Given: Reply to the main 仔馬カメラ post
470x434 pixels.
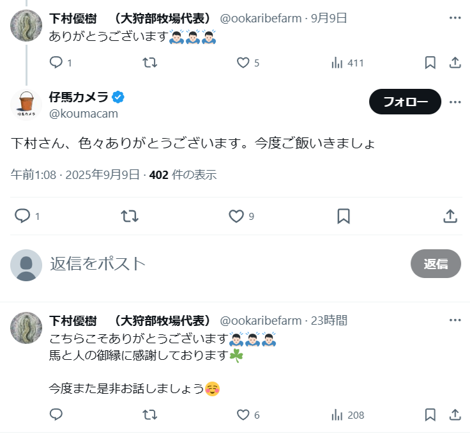Looking at the screenshot, I should pos(23,216).
